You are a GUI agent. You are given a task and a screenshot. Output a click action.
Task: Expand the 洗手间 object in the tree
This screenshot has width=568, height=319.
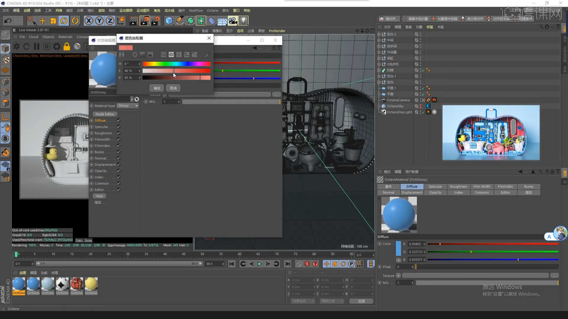click(379, 46)
